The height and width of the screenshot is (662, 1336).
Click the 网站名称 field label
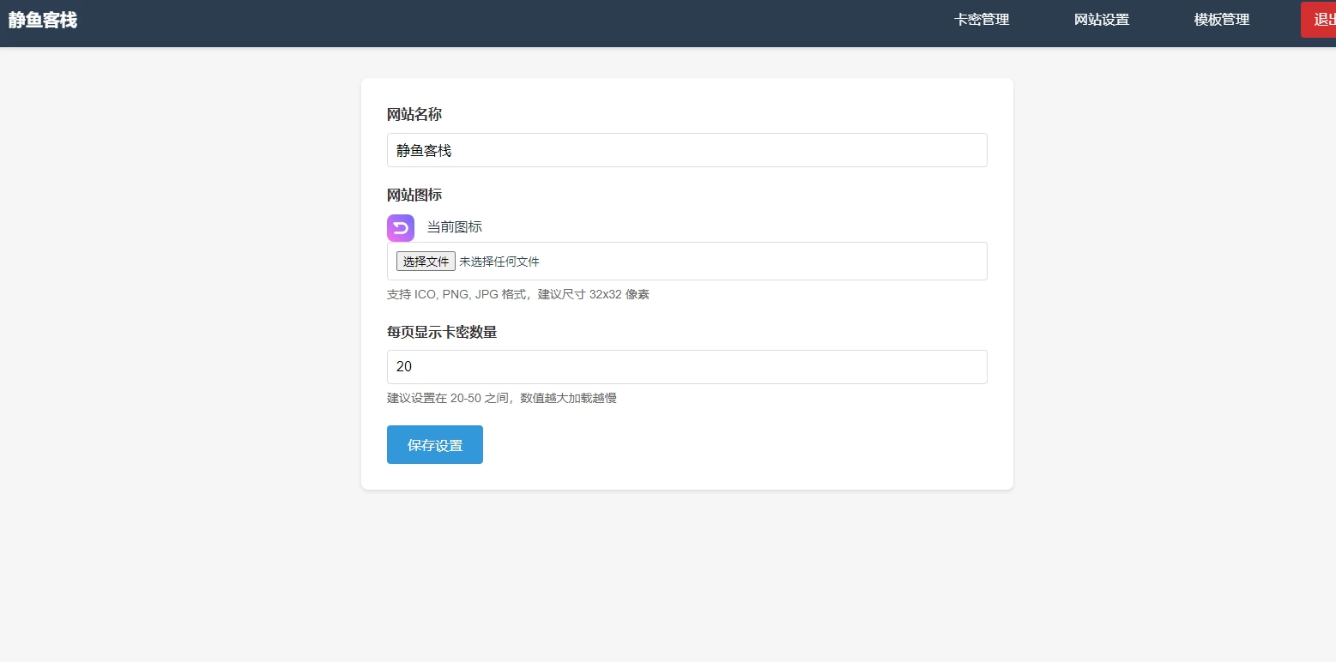[414, 114]
